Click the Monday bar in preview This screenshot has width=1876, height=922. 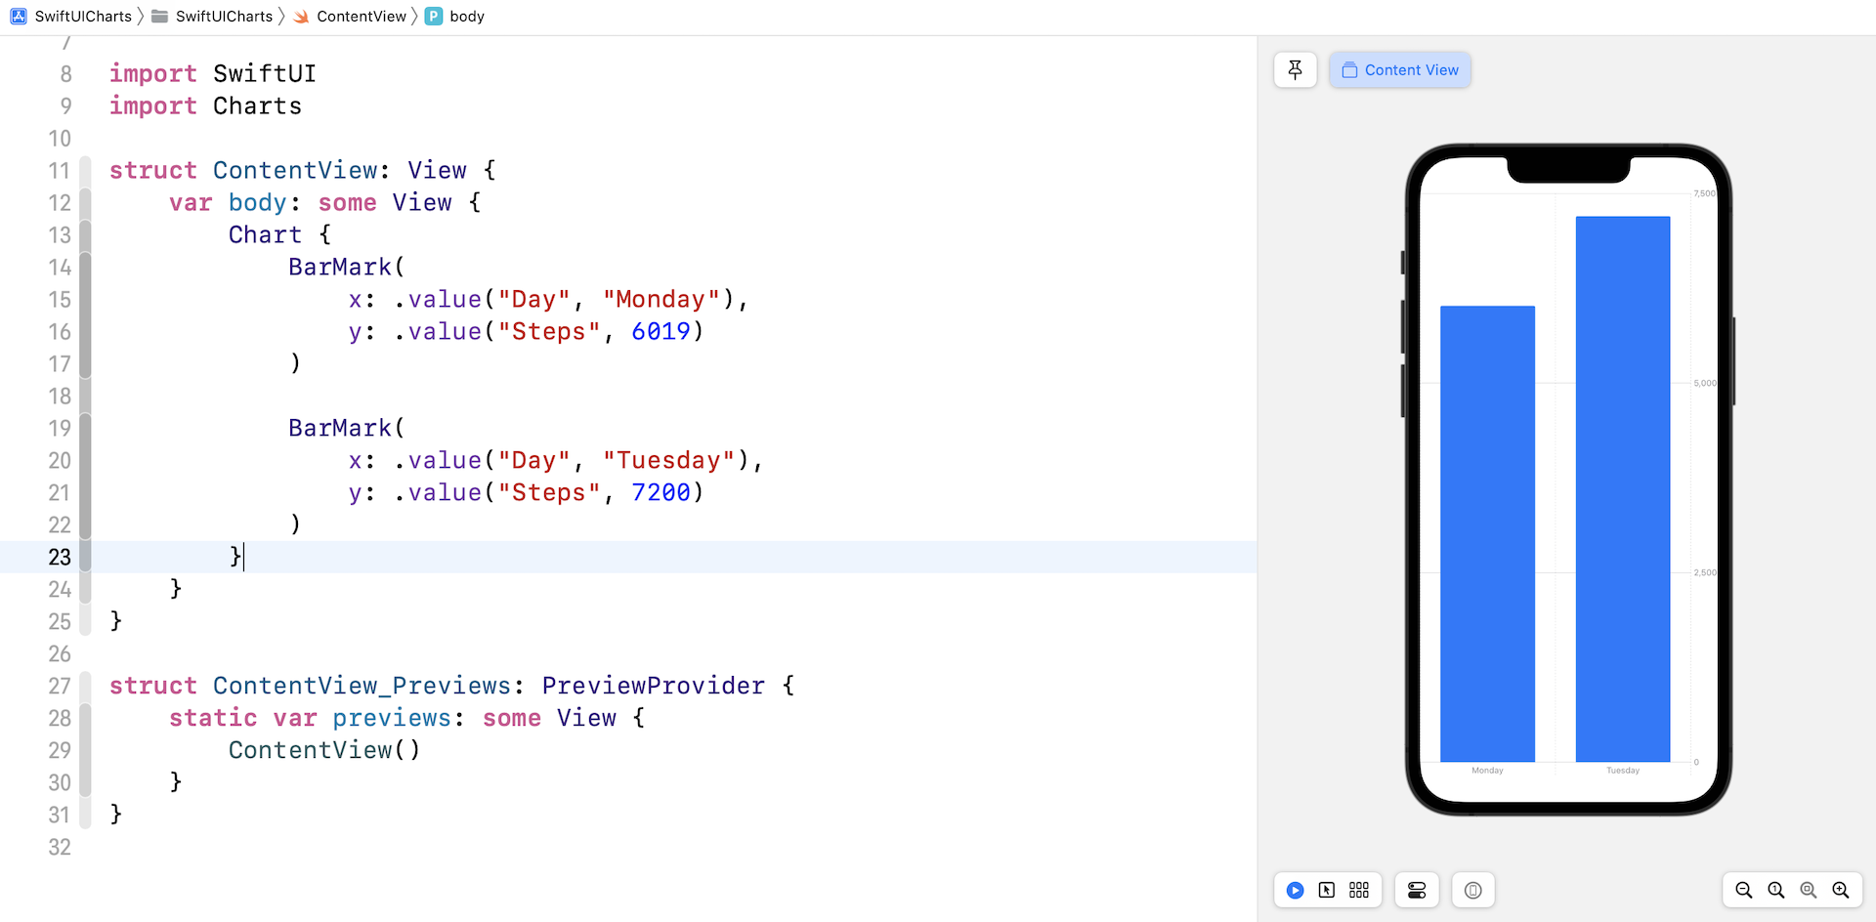pos(1487,533)
